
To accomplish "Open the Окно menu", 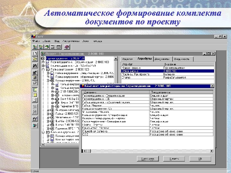I will [85, 41].
